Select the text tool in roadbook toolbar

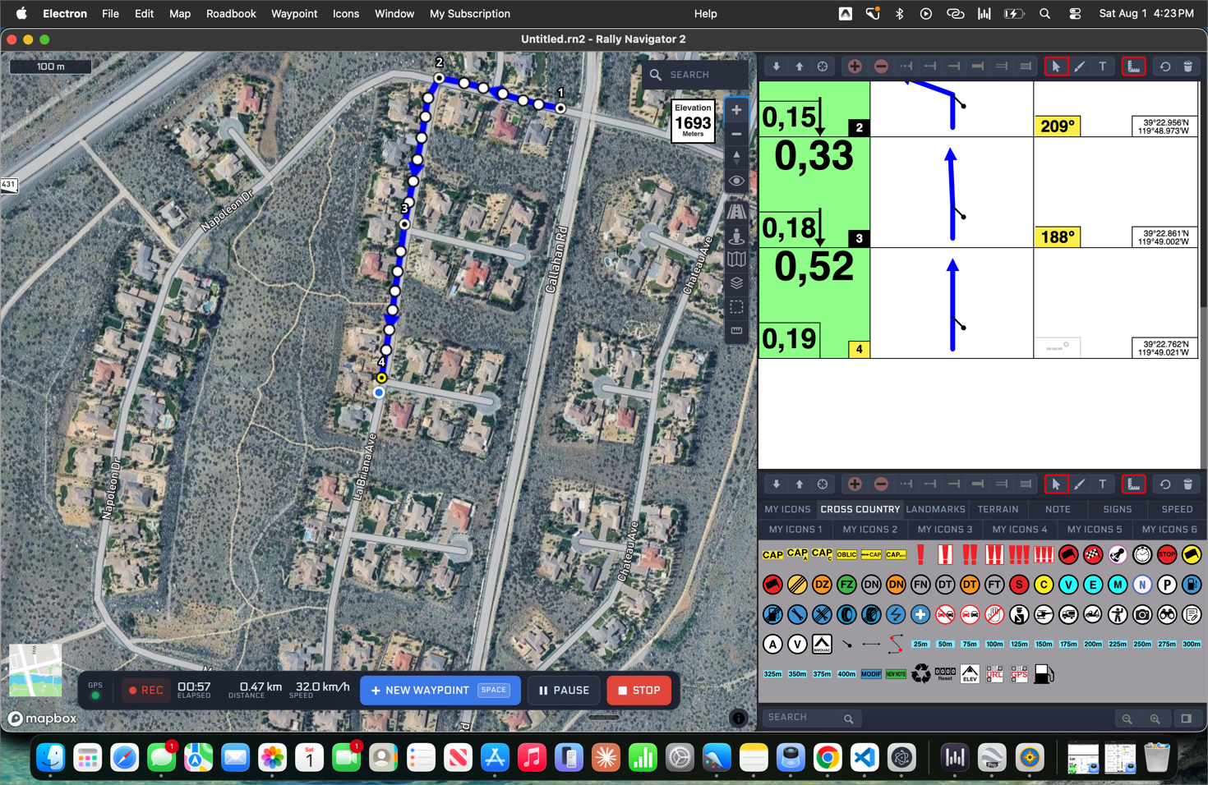pyautogui.click(x=1103, y=67)
